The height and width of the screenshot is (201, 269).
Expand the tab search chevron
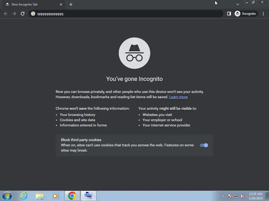point(237,4)
